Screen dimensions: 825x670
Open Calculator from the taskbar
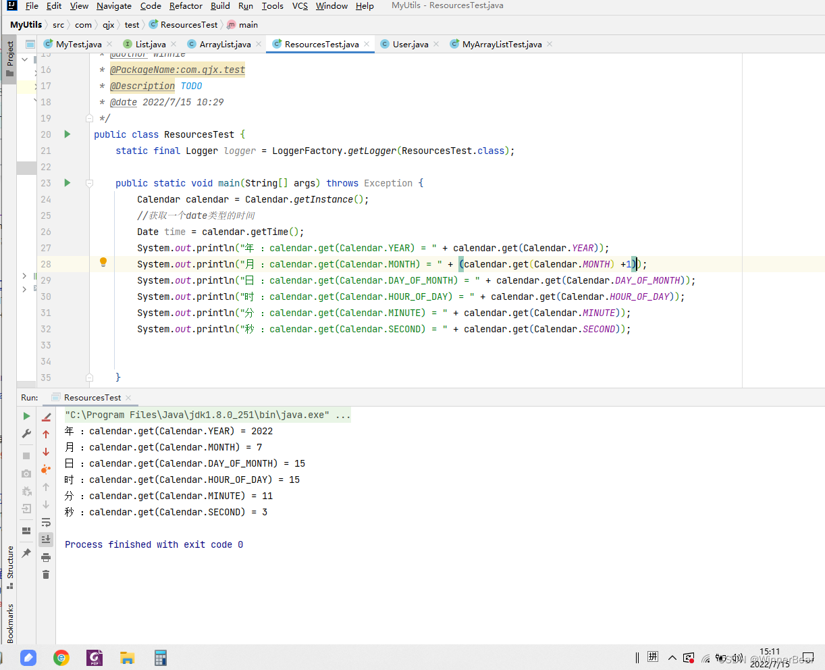coord(160,658)
